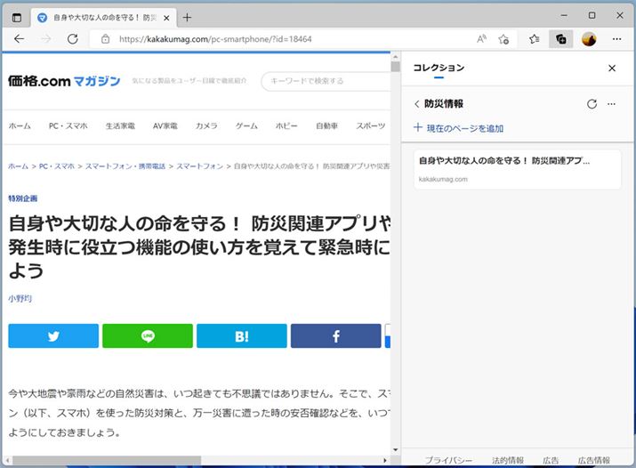Go back from 防災情報 collection
The height and width of the screenshot is (468, 636).
(x=416, y=104)
